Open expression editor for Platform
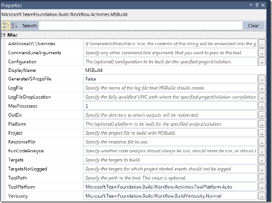Screen dimensions: 272x203 click(262, 124)
